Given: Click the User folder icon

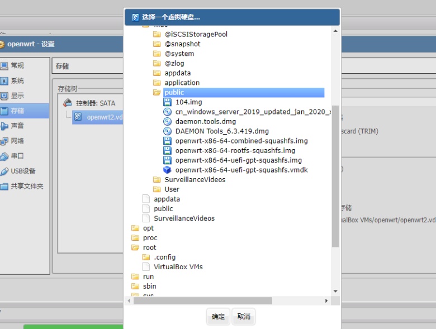Looking at the screenshot, I should pos(157,189).
